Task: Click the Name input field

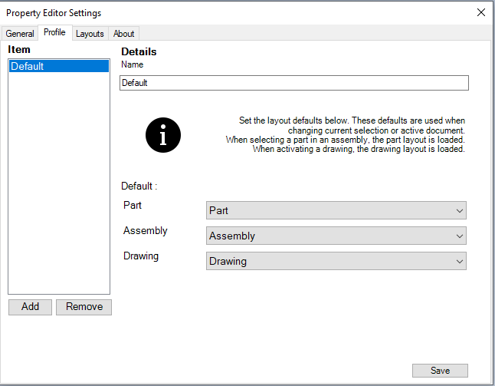Action: pos(294,83)
